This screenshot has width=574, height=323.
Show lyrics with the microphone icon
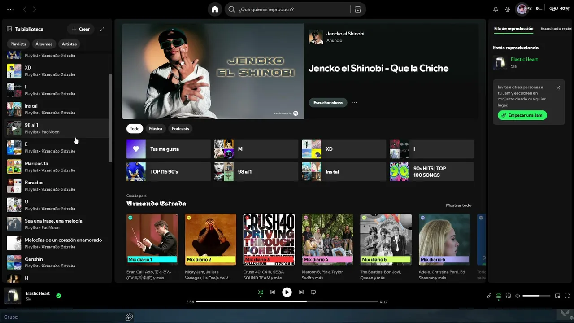click(489, 296)
